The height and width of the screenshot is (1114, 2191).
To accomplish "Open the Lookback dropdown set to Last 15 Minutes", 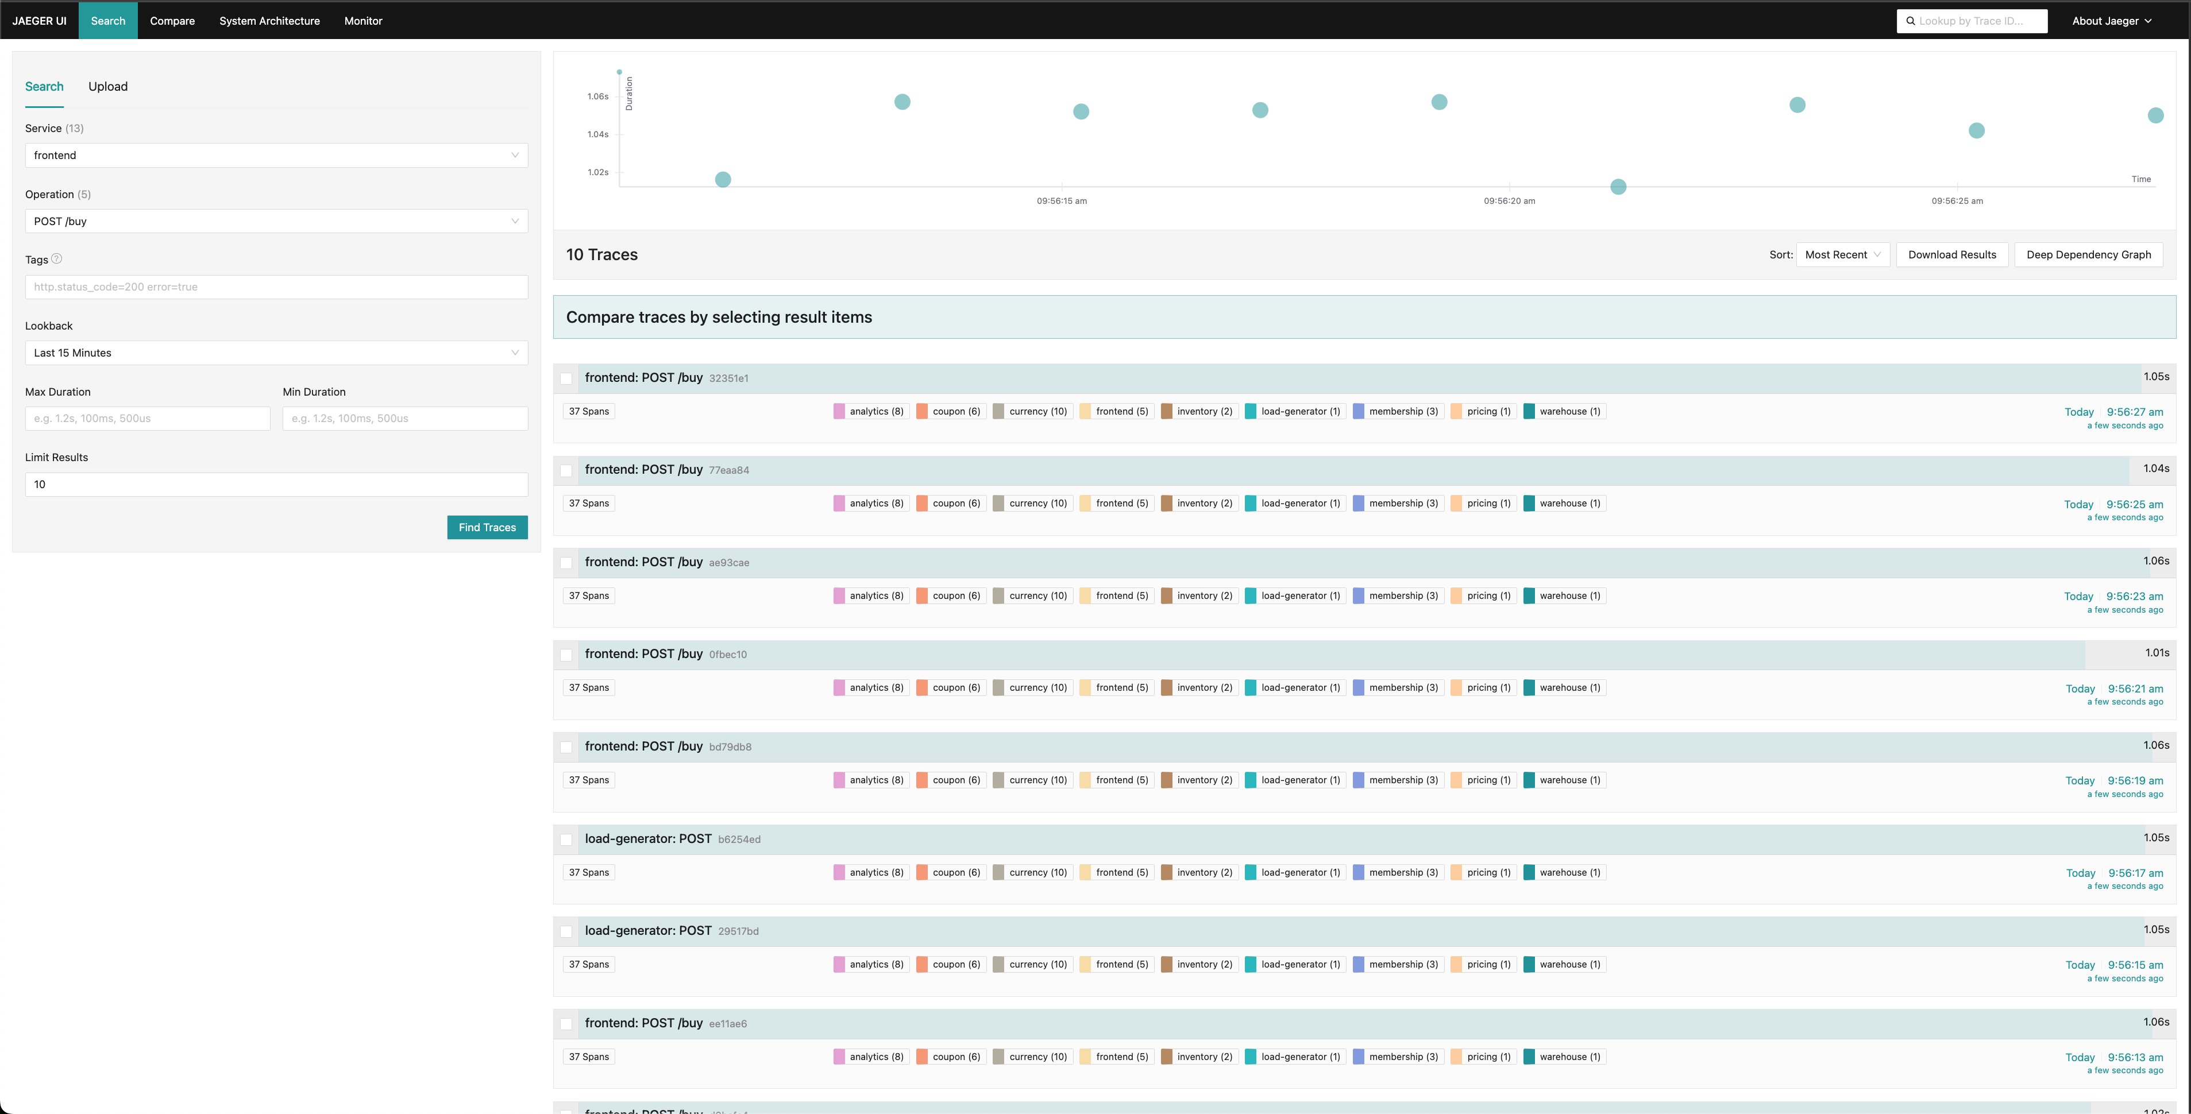I will pyautogui.click(x=276, y=353).
